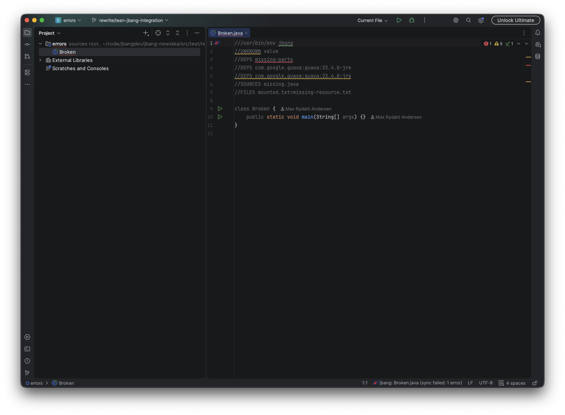Select External Libraries tree row
The width and height of the screenshot is (565, 415).
pos(120,60)
